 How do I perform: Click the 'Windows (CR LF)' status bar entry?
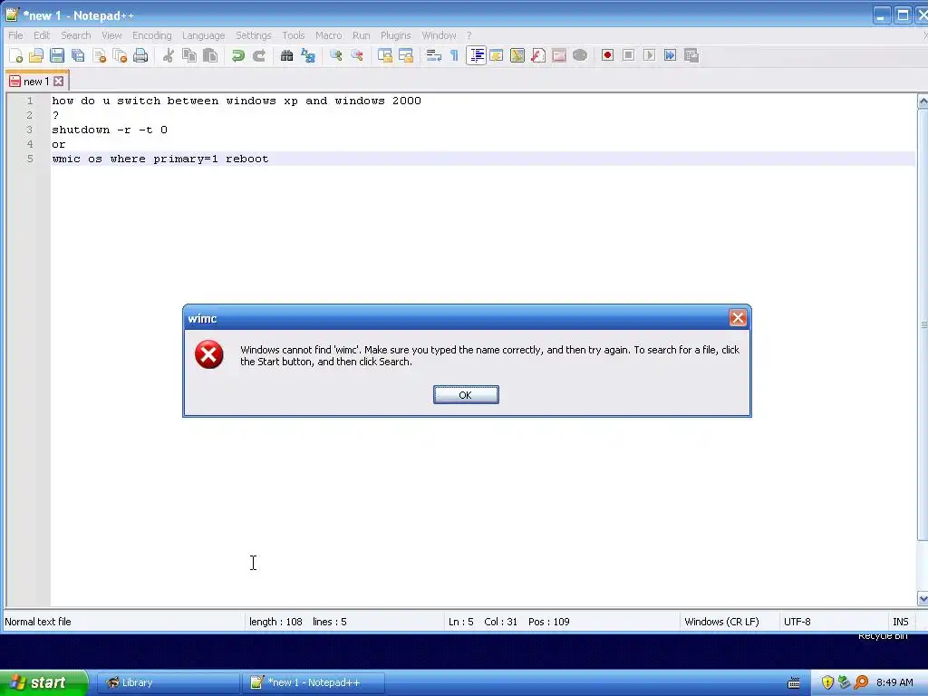[x=721, y=622]
